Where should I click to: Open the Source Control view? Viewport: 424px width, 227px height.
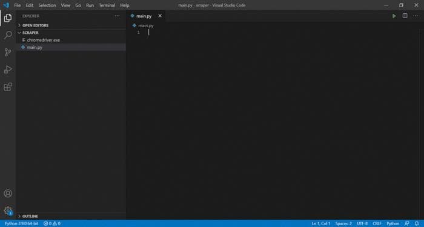click(x=8, y=52)
